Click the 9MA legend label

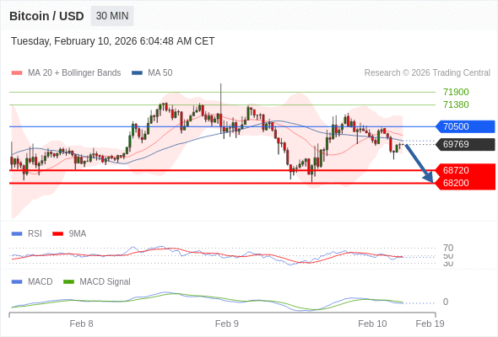pos(78,234)
